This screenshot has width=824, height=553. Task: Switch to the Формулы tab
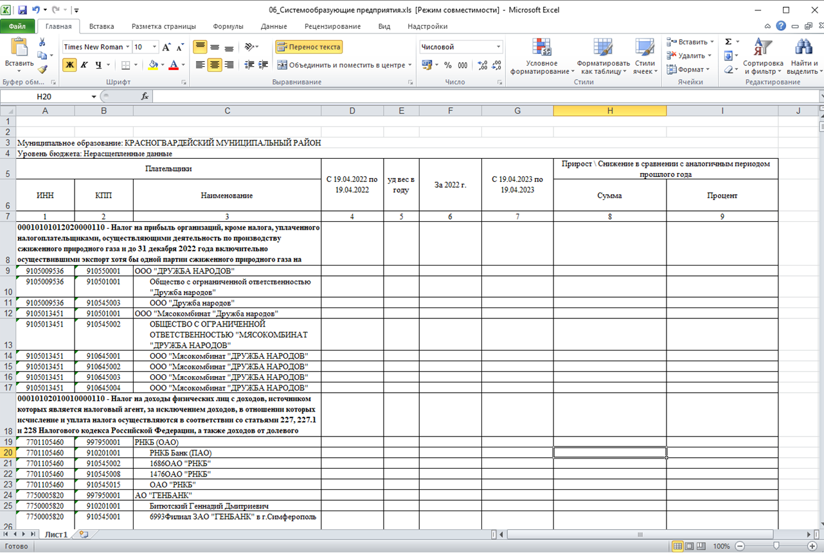pyautogui.click(x=228, y=26)
